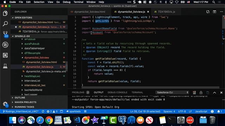Clear the output panel
The image size is (225, 126).
[194, 92]
